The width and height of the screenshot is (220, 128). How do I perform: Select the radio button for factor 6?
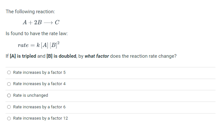pyautogui.click(x=9, y=107)
